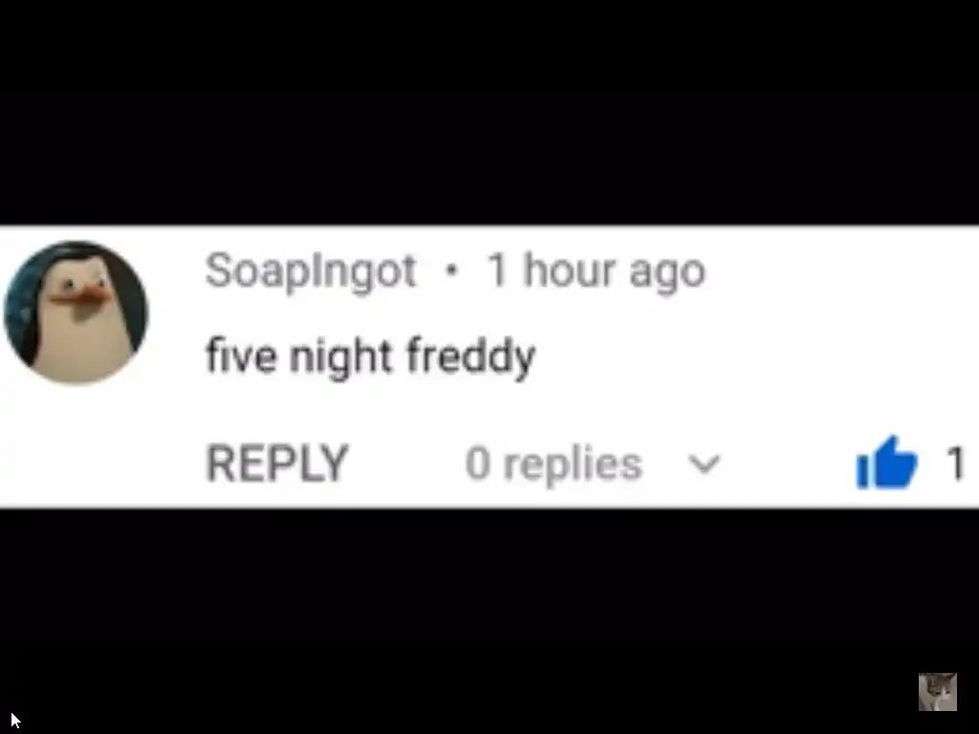Open the SoapIngot username link
The width and height of the screenshot is (979, 734).
coord(311,270)
